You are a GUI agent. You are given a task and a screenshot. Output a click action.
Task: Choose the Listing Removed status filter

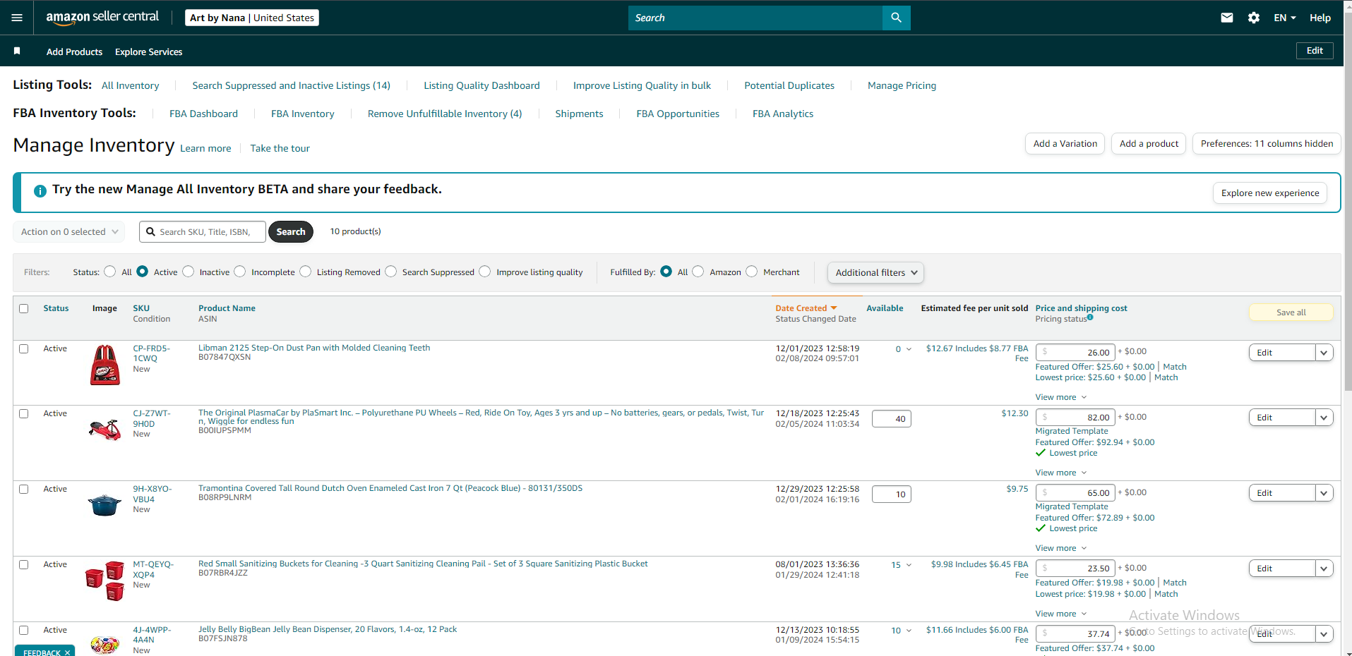point(306,272)
